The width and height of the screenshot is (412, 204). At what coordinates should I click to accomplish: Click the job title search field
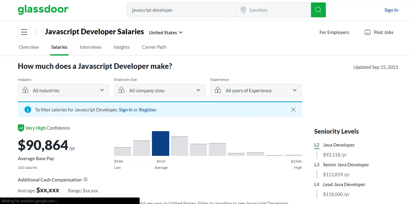[182, 10]
